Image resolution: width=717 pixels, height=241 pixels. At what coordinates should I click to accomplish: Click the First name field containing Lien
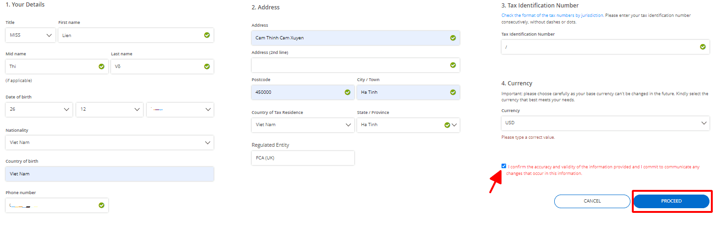tap(135, 35)
